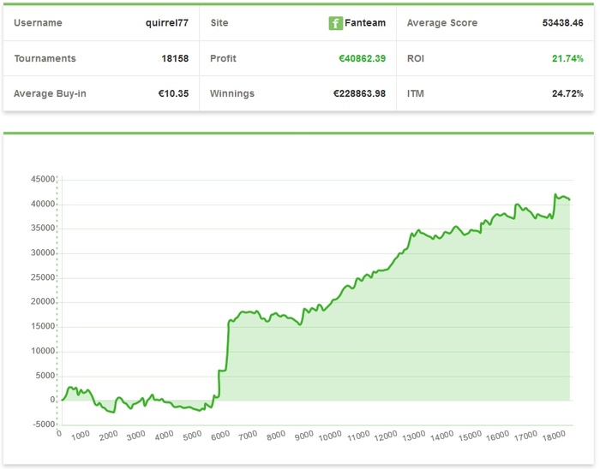This screenshot has width=600, height=469.
Task: Click the 9000 x-axis label
Action: 304,436
